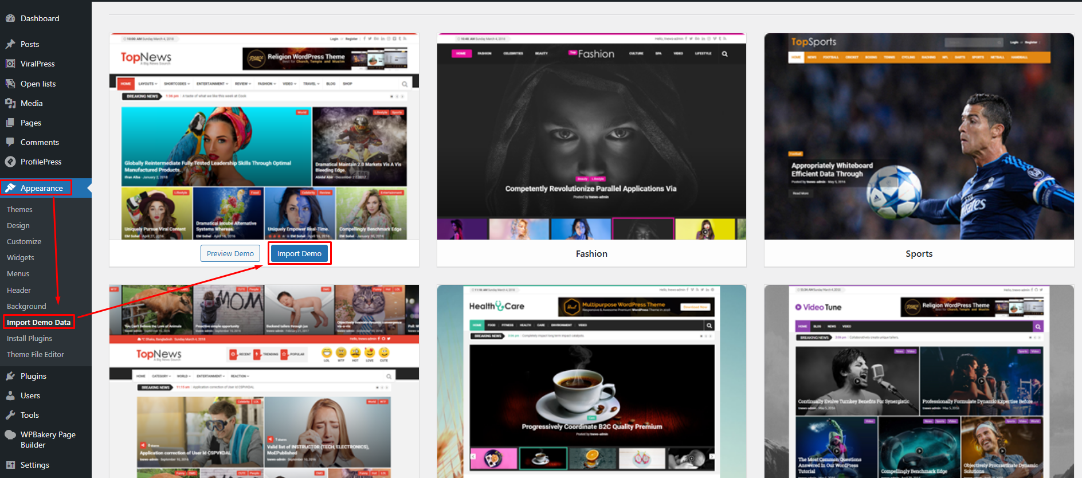Click the Posts pin icon

coord(10,44)
